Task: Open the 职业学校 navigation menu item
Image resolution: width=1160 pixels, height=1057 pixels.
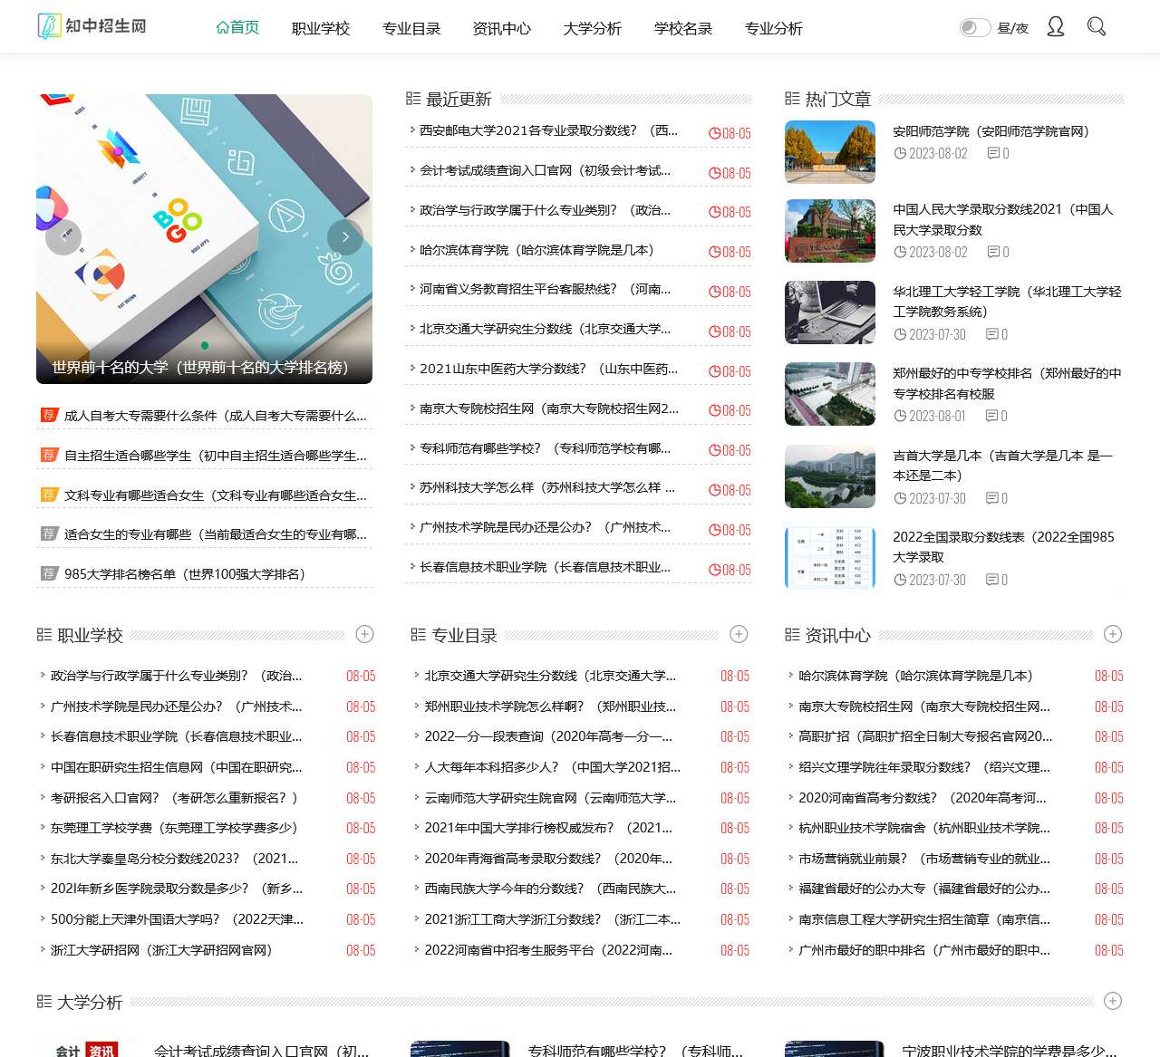Action: pyautogui.click(x=321, y=28)
